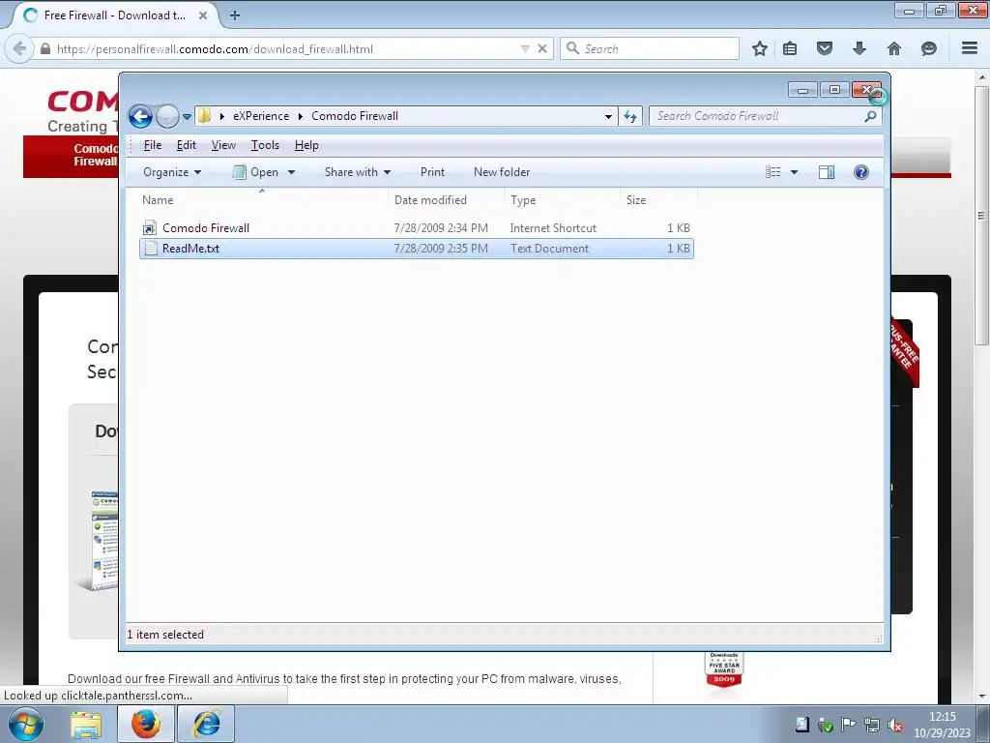Click the Pocket icon in Firefox toolbar

click(x=825, y=48)
